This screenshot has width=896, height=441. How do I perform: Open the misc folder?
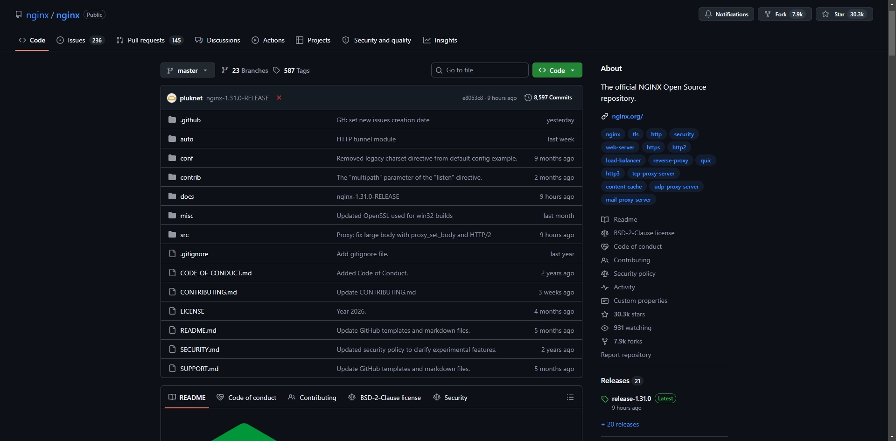187,216
